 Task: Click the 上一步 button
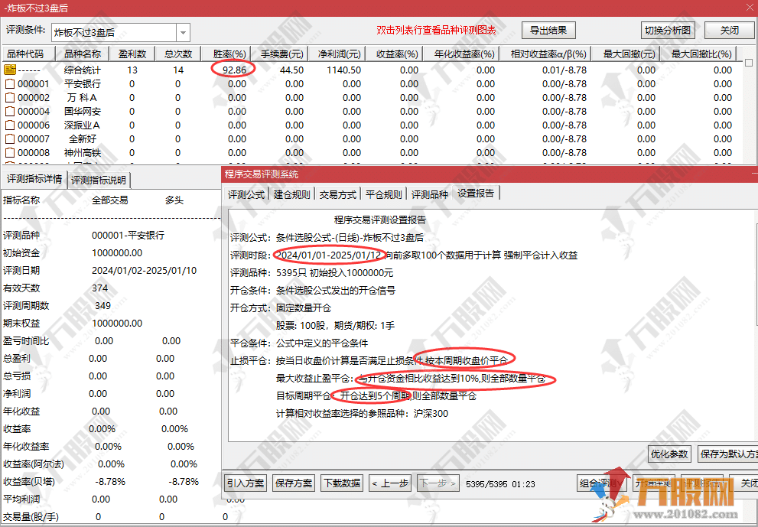point(390,483)
